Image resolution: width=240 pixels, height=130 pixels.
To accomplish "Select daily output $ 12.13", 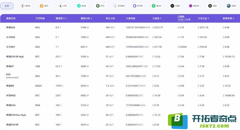I will pos(156,115).
